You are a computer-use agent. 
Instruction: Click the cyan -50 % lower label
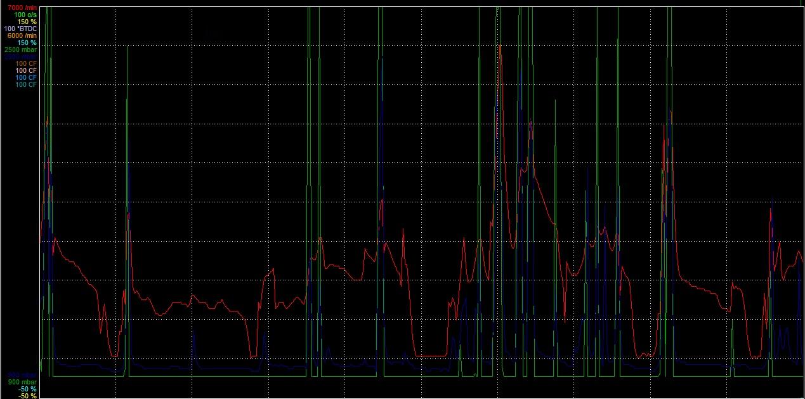point(28,389)
